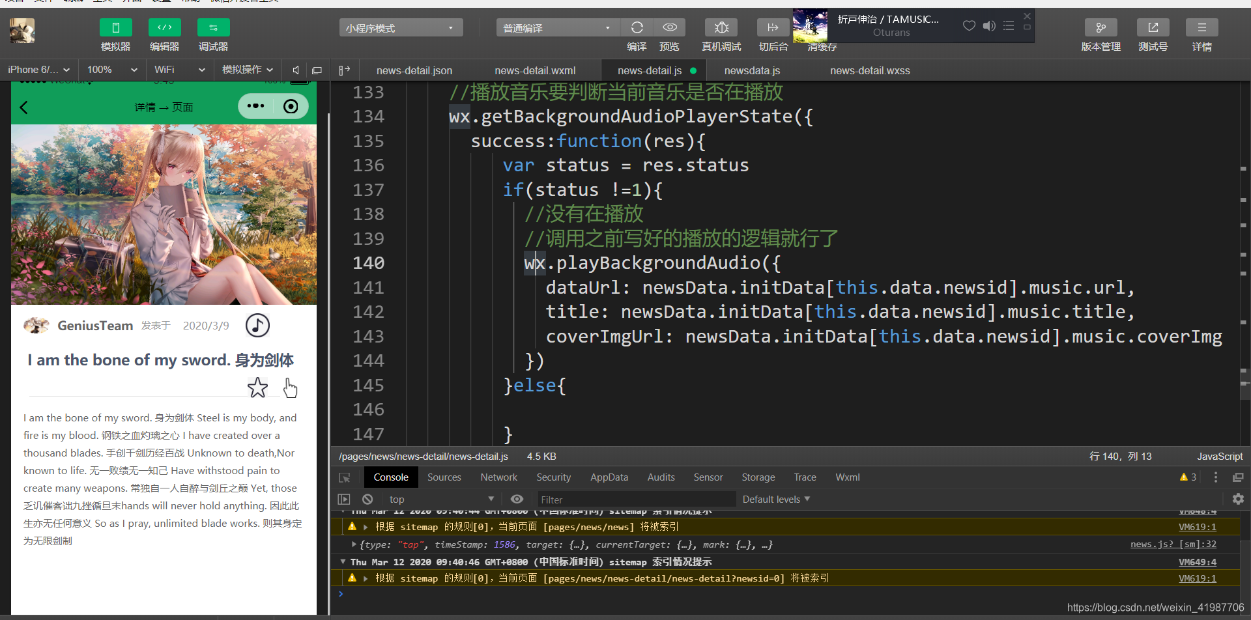Click the switch to background icon
Viewport: 1251px width, 620px height.
click(x=773, y=27)
